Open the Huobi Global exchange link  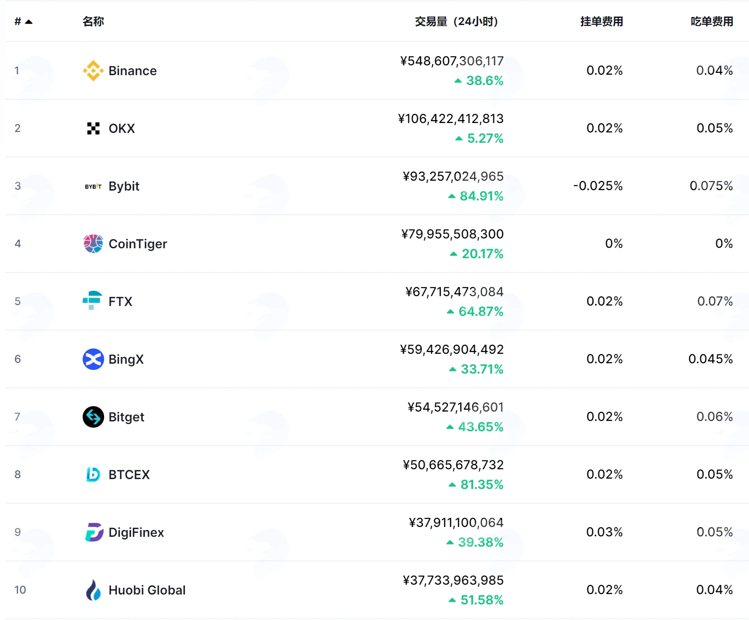[x=147, y=590]
